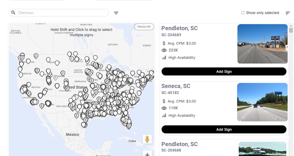Open the Seneca, SC listing title
The width and height of the screenshot is (294, 156).
coord(176,86)
